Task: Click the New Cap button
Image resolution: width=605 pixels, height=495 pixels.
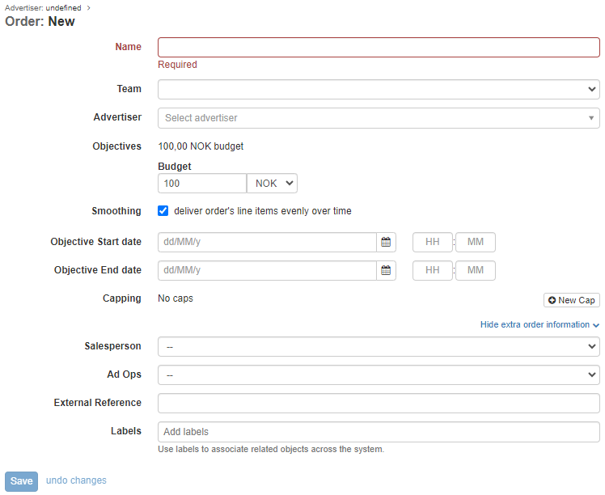Action: (x=571, y=300)
